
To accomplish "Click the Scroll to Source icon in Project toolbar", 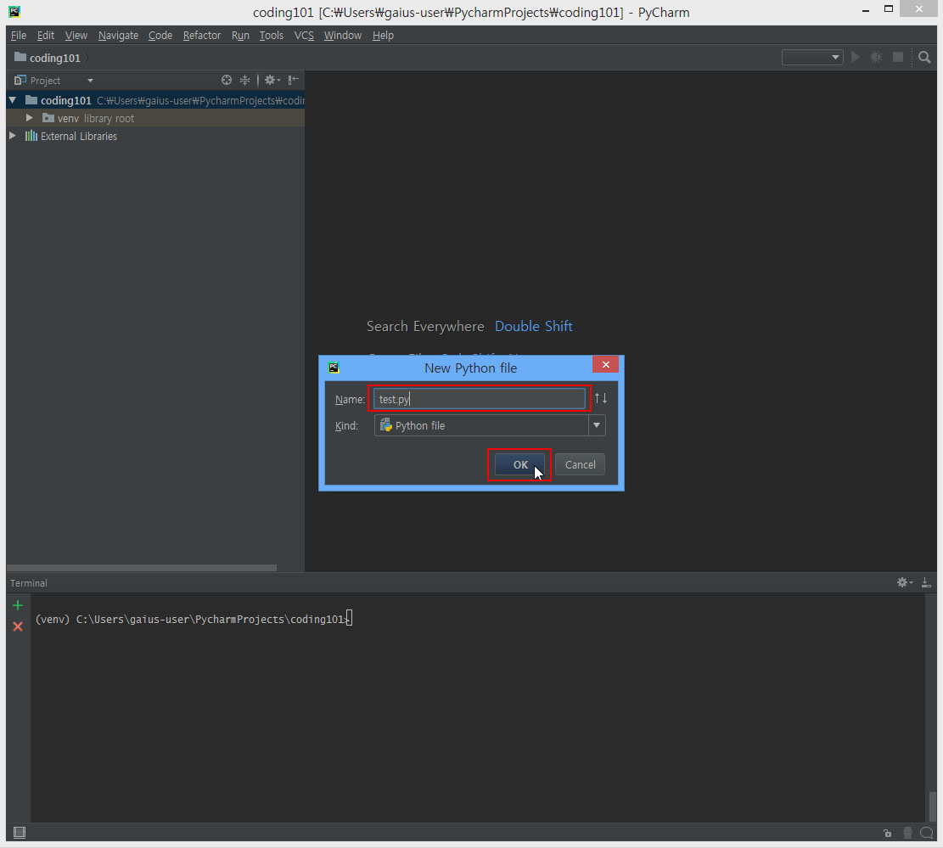I will tap(226, 79).
